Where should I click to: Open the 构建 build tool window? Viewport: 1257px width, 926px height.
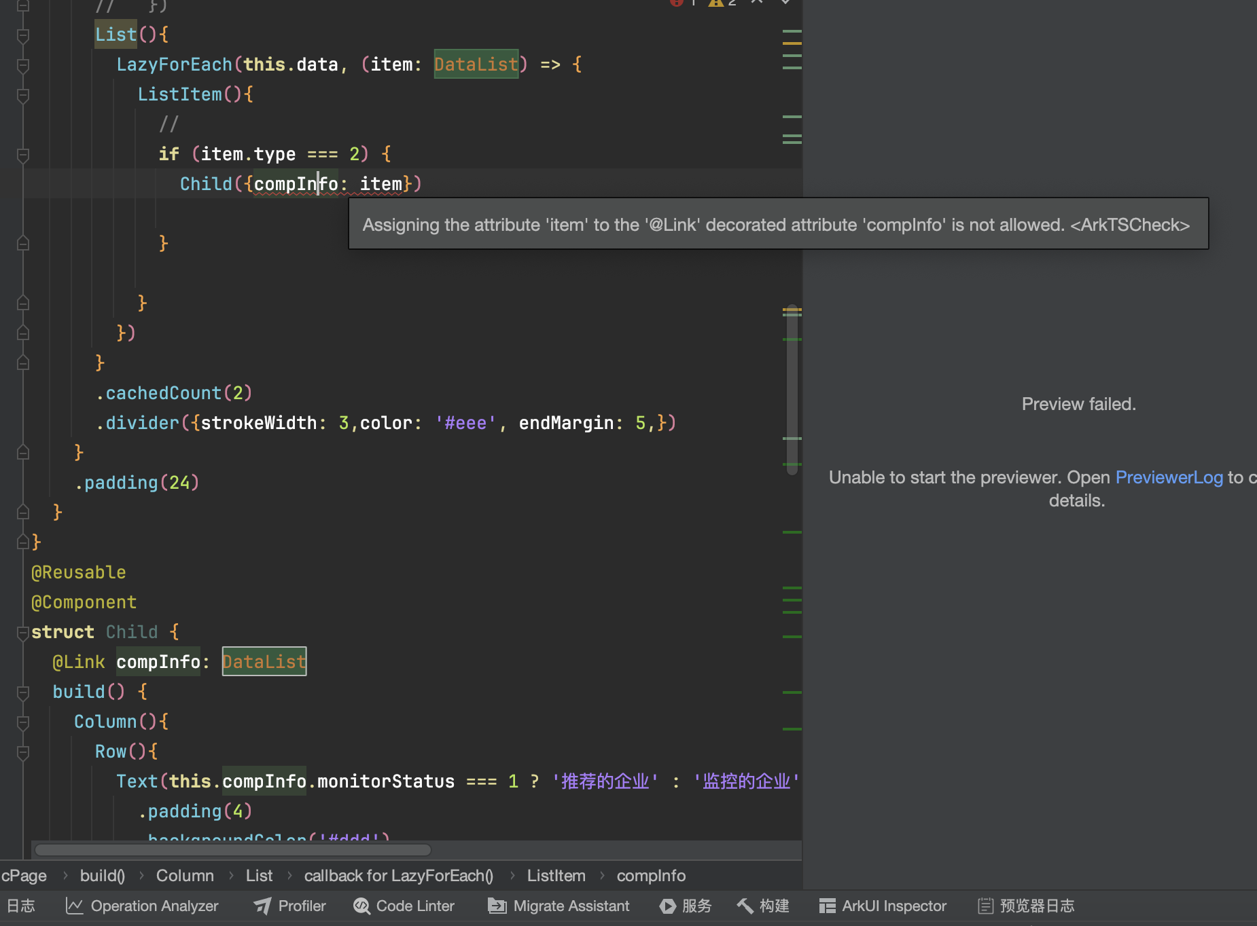(763, 906)
